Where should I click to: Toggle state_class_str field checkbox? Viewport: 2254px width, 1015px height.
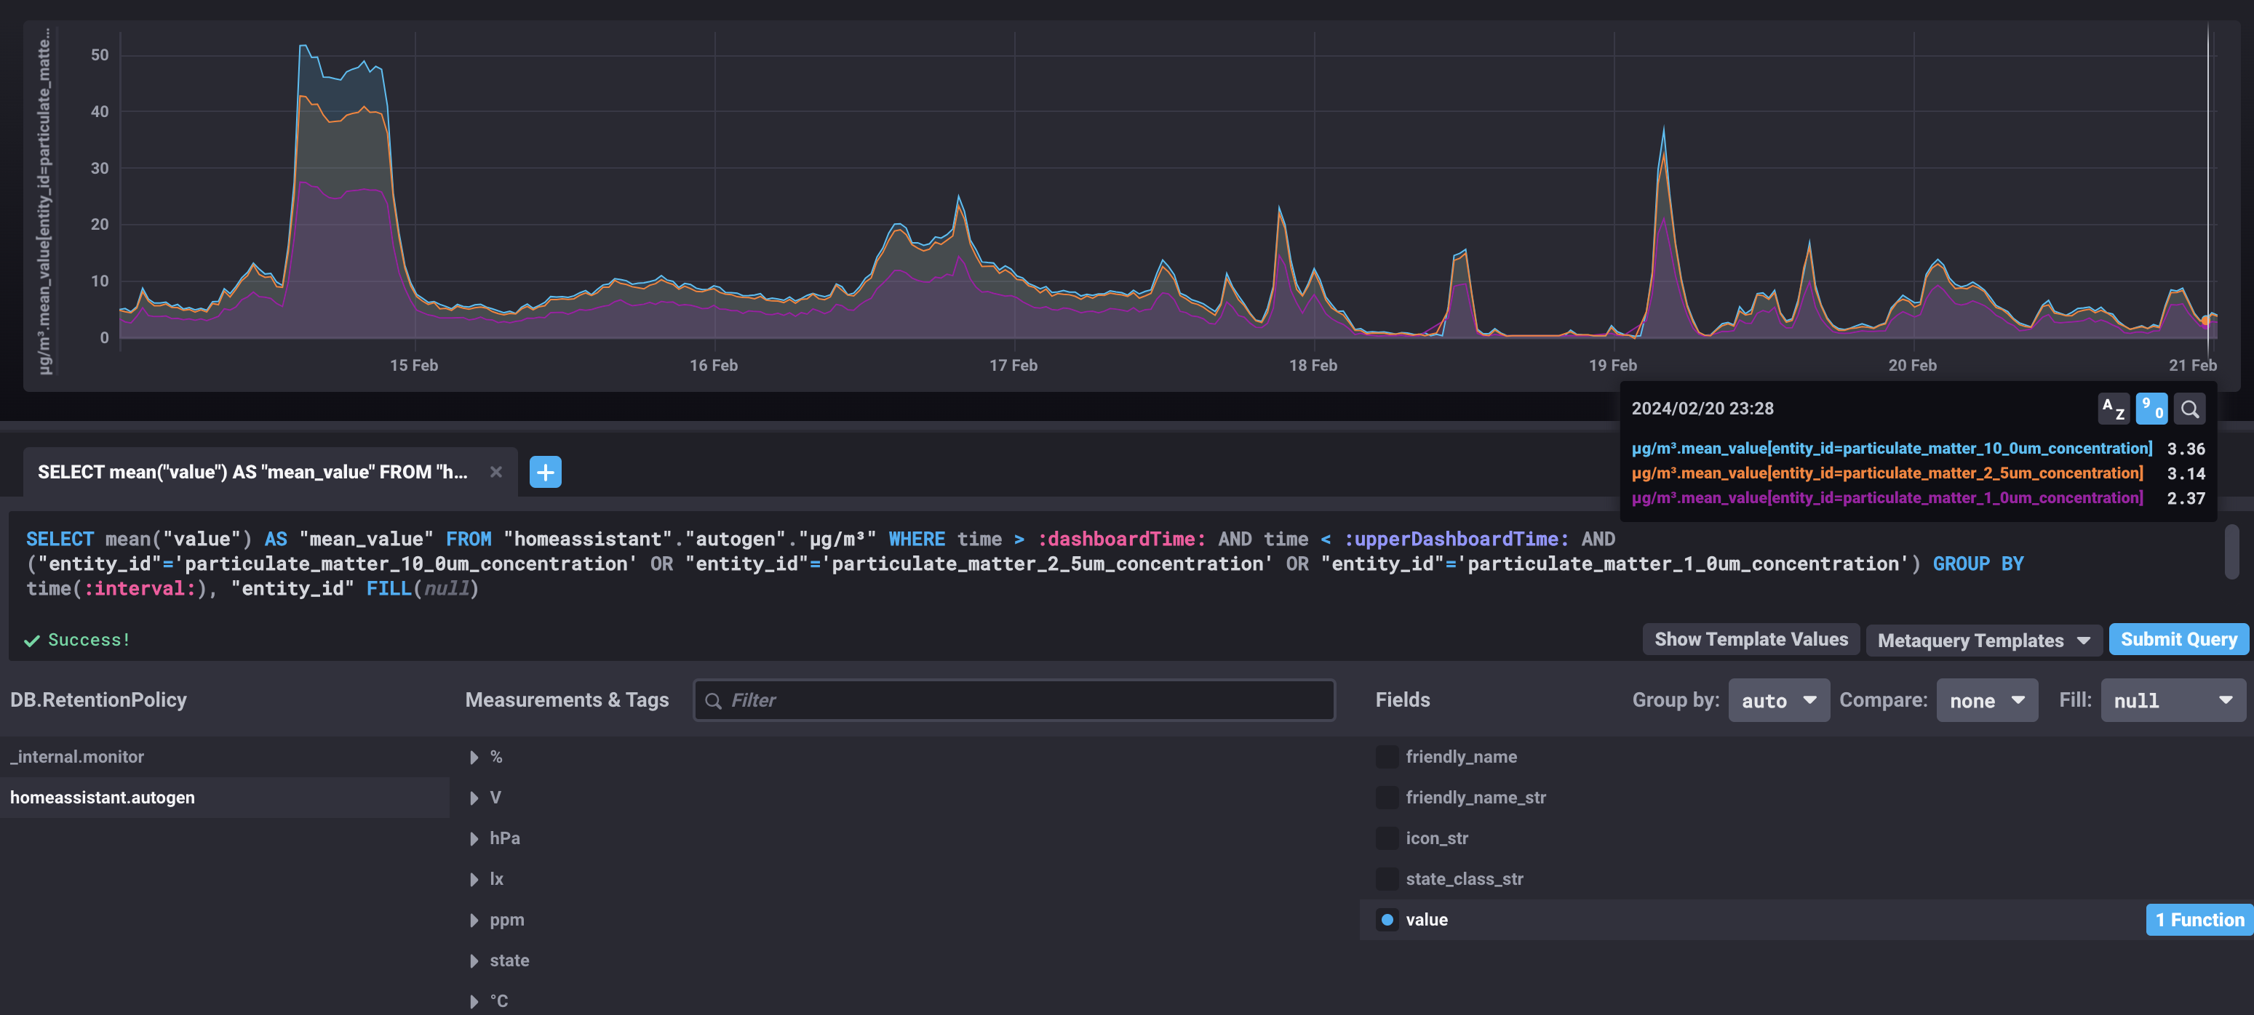pos(1387,878)
